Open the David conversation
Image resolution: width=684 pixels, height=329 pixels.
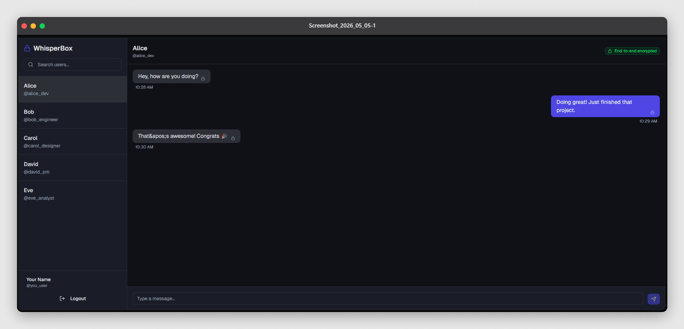pos(72,168)
